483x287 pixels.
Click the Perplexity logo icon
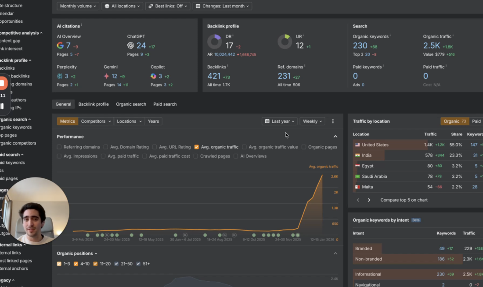tap(60, 76)
